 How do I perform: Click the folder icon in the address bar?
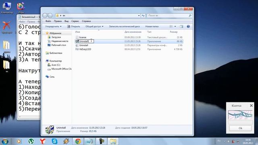[57, 15]
